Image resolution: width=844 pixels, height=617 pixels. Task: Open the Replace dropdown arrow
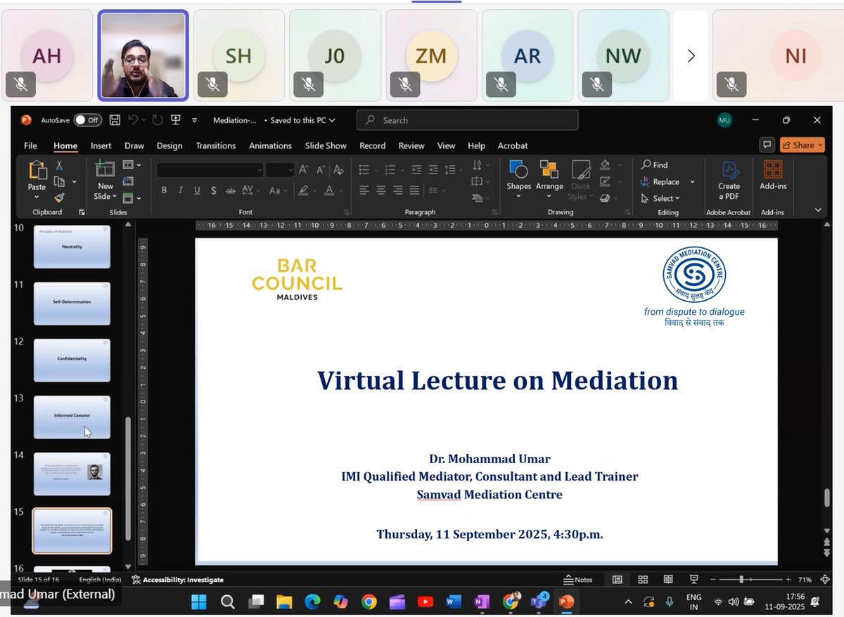pos(692,181)
